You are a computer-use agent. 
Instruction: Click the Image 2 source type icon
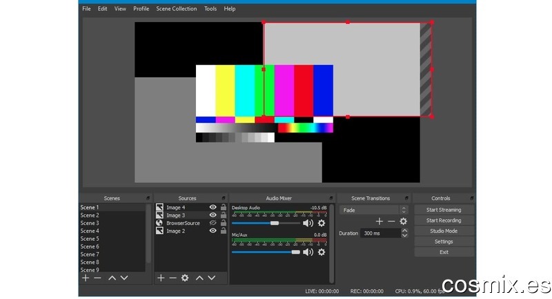click(x=159, y=231)
